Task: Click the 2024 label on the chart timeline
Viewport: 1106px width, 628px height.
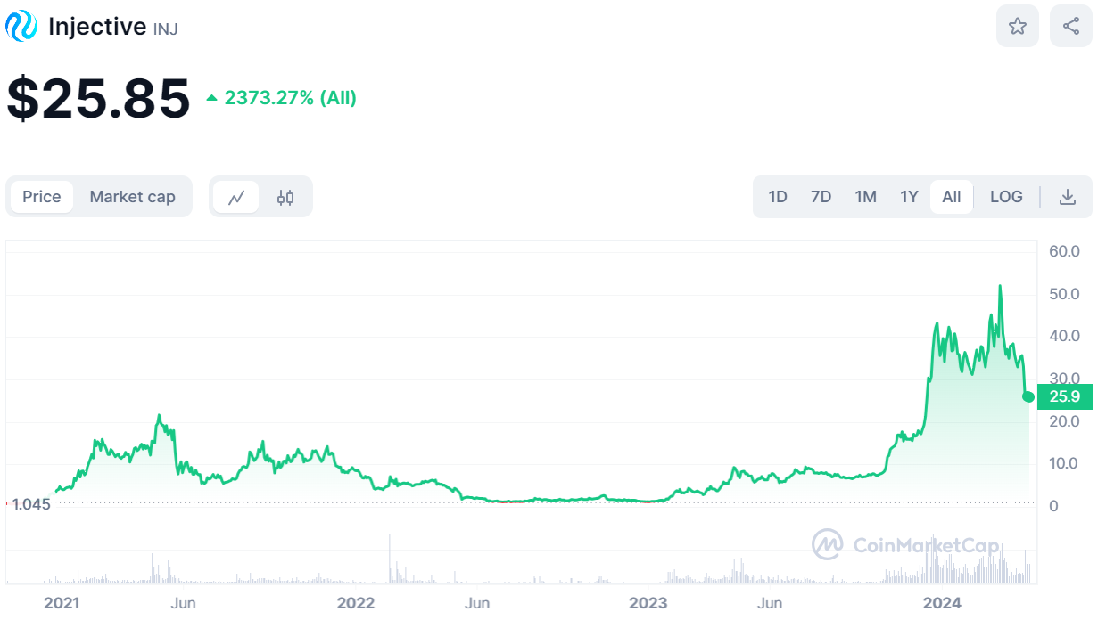Action: [944, 603]
